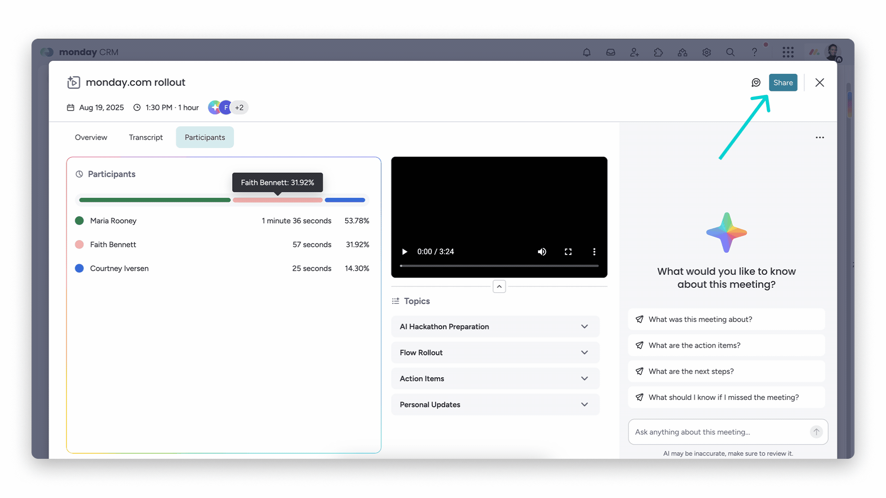Select the Courtney Iversen name
Image resolution: width=886 pixels, height=498 pixels.
click(x=119, y=268)
